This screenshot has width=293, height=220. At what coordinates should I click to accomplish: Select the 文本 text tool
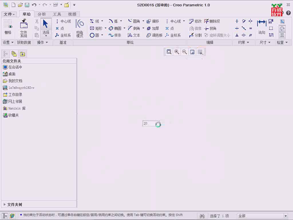134,35
